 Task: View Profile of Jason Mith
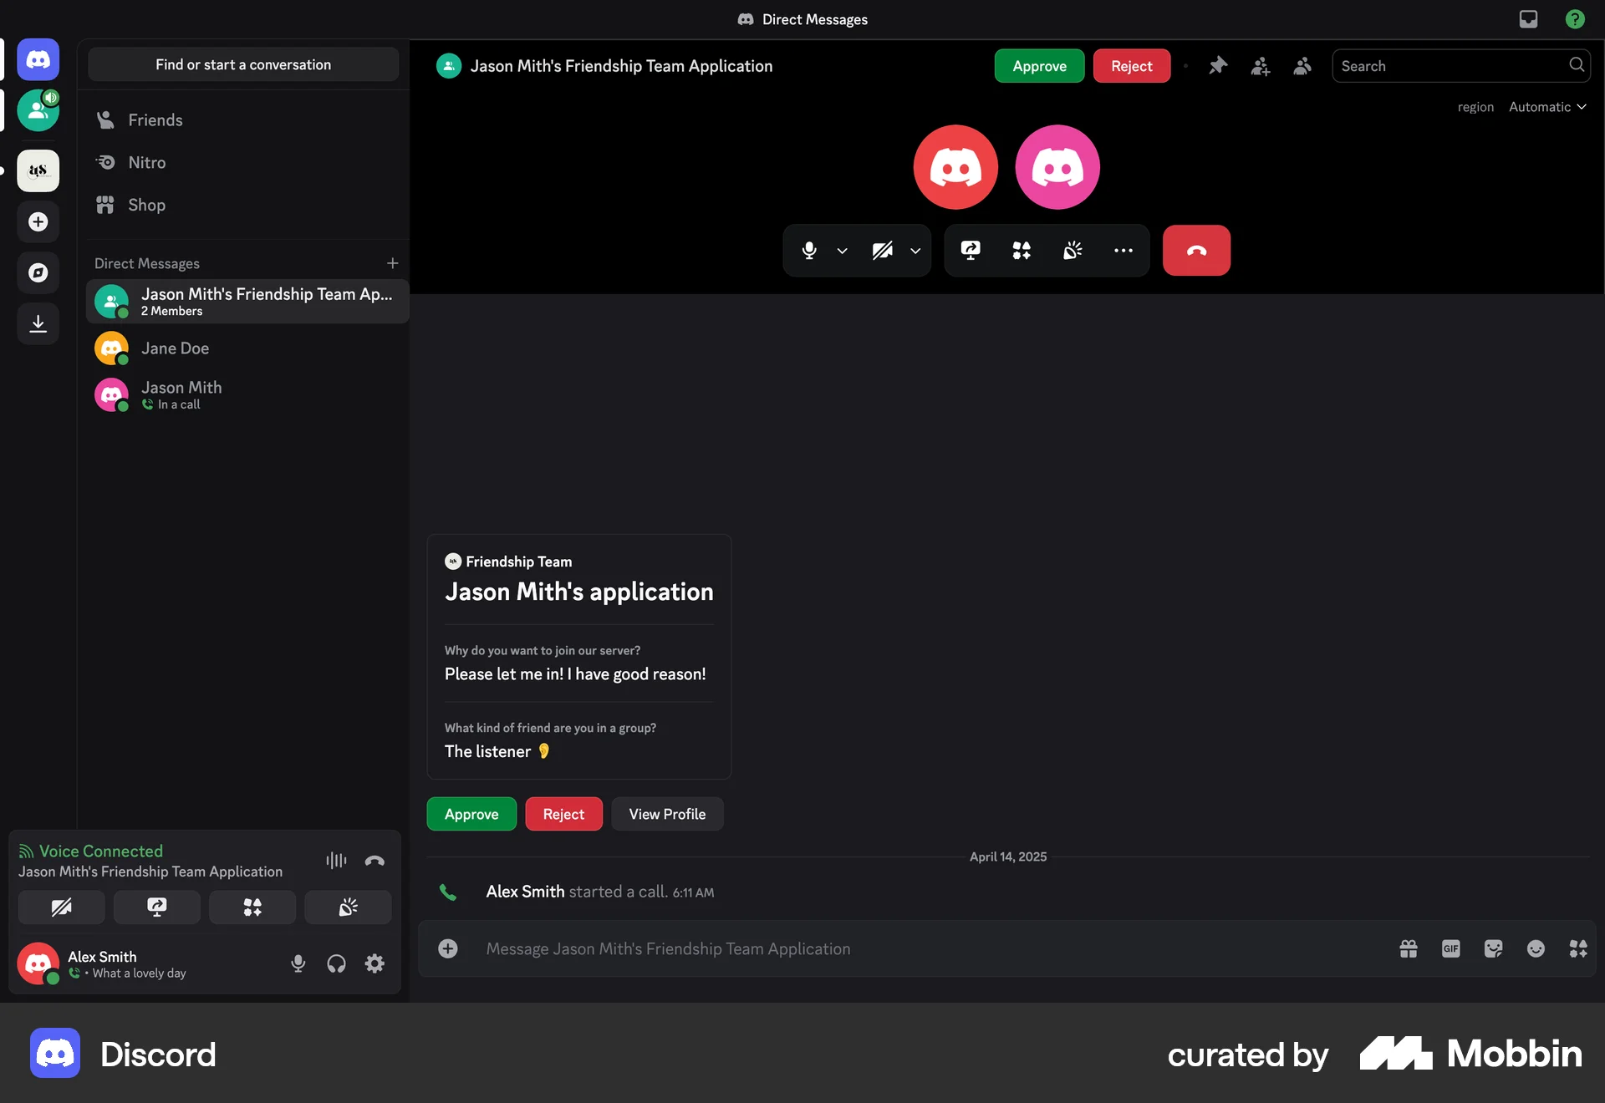coord(667,814)
